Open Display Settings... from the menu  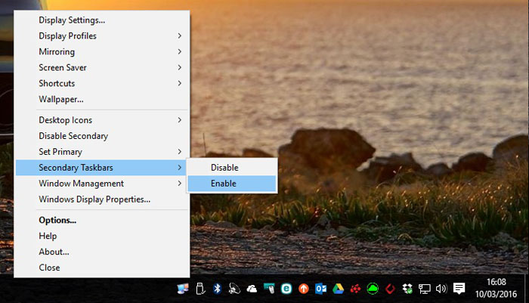(101, 20)
